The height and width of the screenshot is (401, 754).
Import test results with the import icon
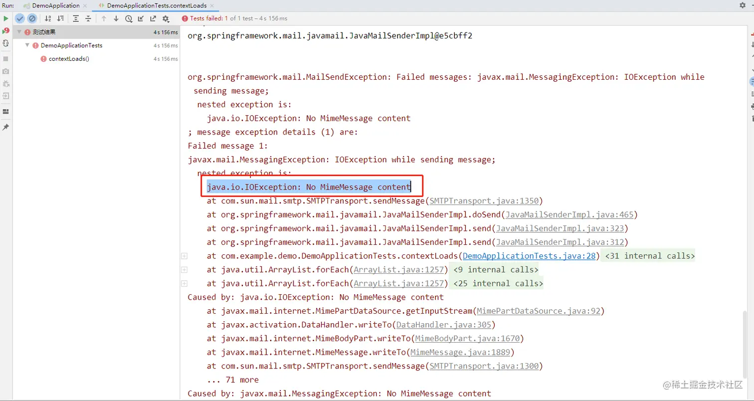coord(141,18)
